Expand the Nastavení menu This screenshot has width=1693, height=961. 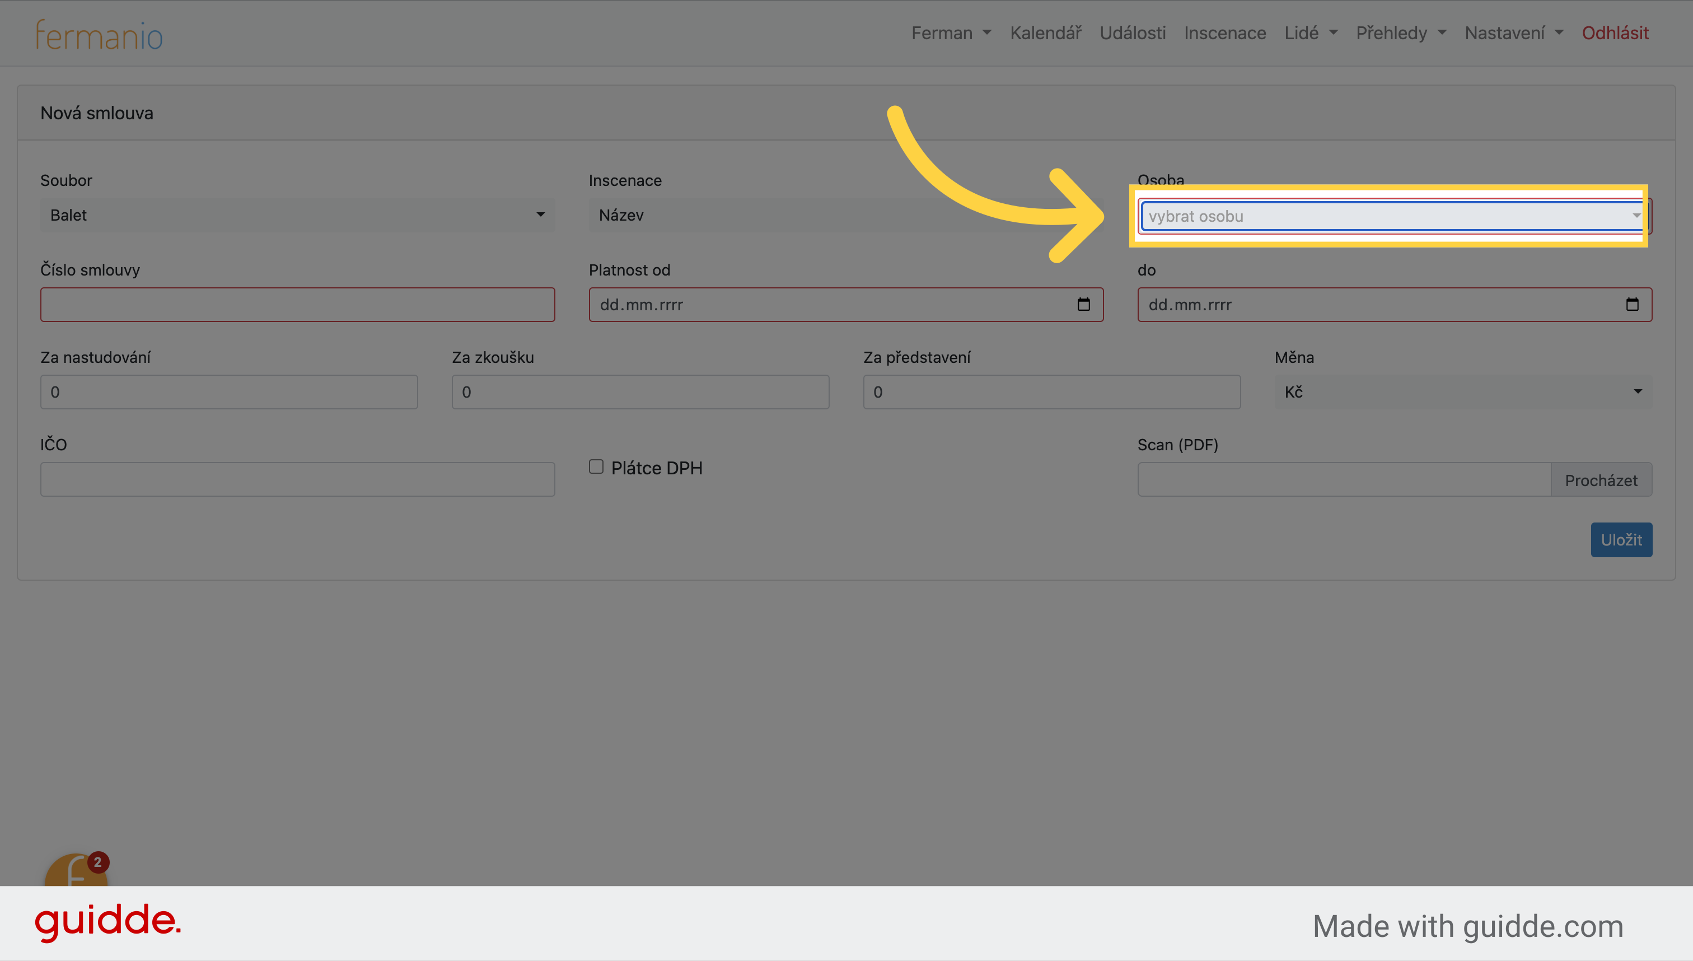click(1513, 33)
